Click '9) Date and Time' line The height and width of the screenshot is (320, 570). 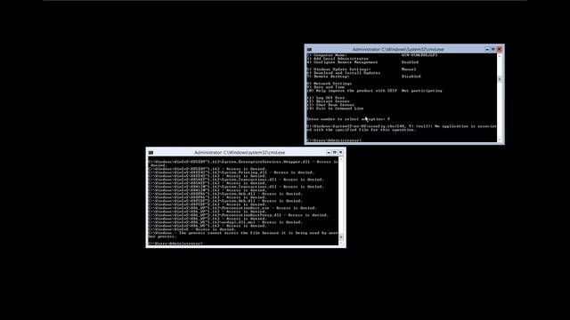pos(326,87)
